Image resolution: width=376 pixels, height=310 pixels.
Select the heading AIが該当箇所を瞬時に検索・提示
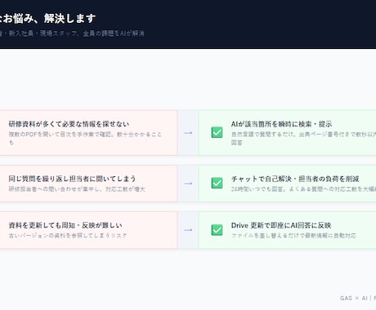pos(281,124)
